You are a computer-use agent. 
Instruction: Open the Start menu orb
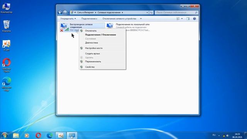[4, 136]
